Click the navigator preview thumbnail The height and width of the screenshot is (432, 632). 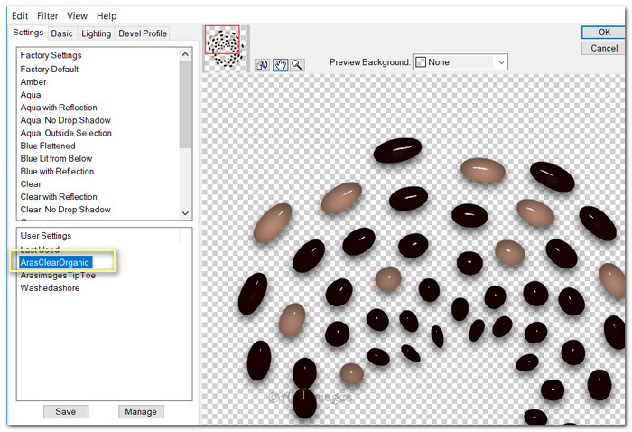[222, 46]
